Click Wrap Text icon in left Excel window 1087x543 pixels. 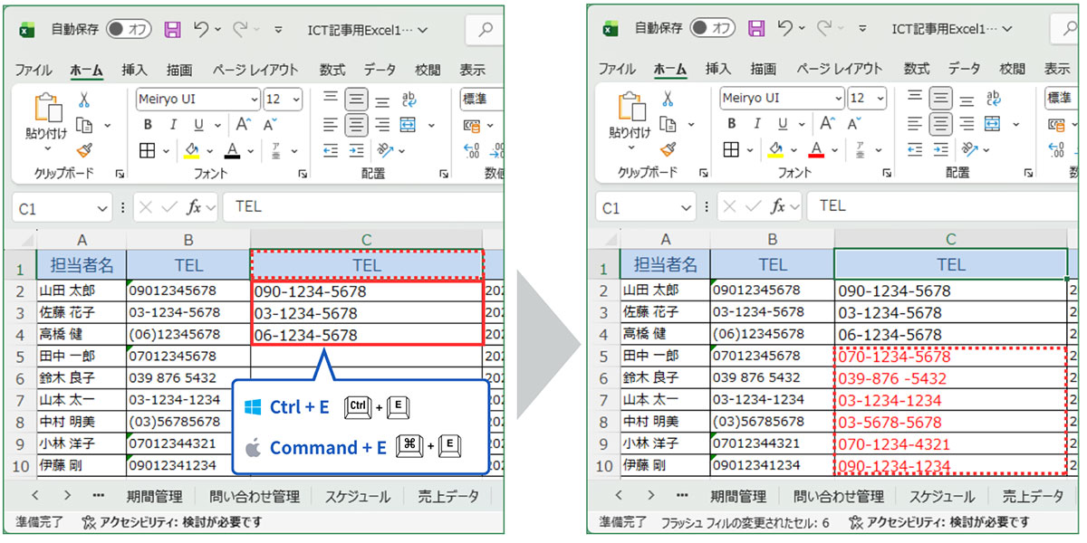pos(409,100)
